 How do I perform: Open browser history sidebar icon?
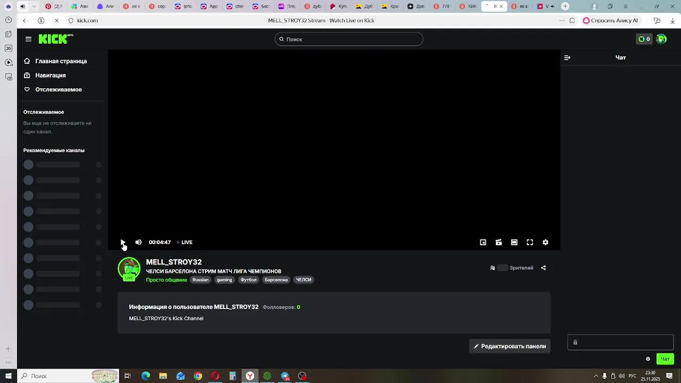(x=9, y=20)
